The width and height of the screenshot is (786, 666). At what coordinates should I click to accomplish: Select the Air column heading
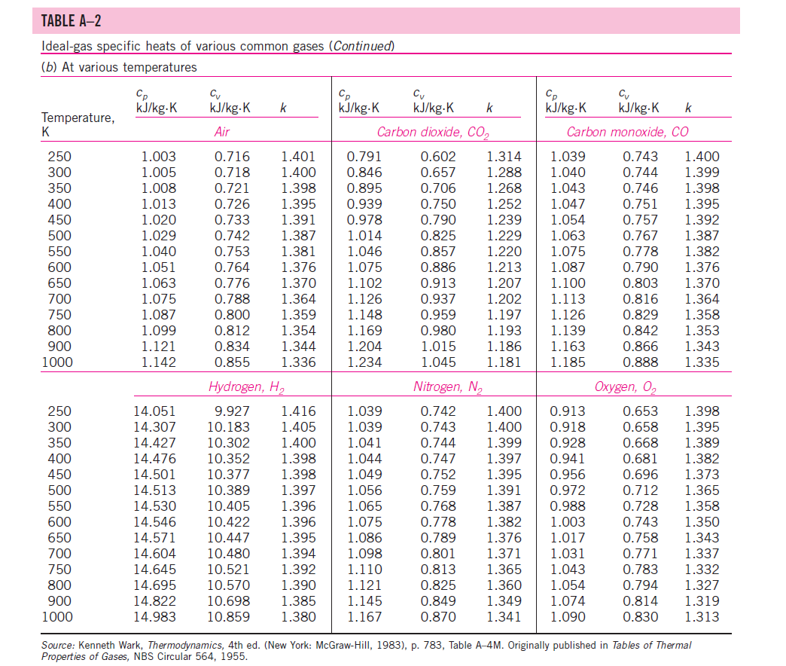coord(221,132)
